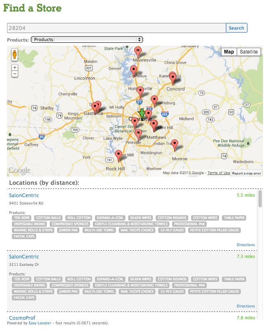Click JUNIOR PAK tag under Eastway Dr
Screen dimensions: 270x335
tap(68, 291)
